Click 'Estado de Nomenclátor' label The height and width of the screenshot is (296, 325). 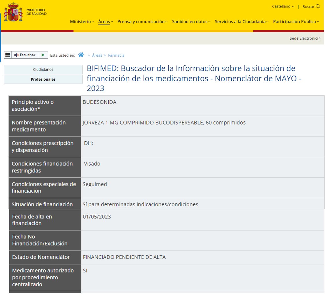point(41,257)
